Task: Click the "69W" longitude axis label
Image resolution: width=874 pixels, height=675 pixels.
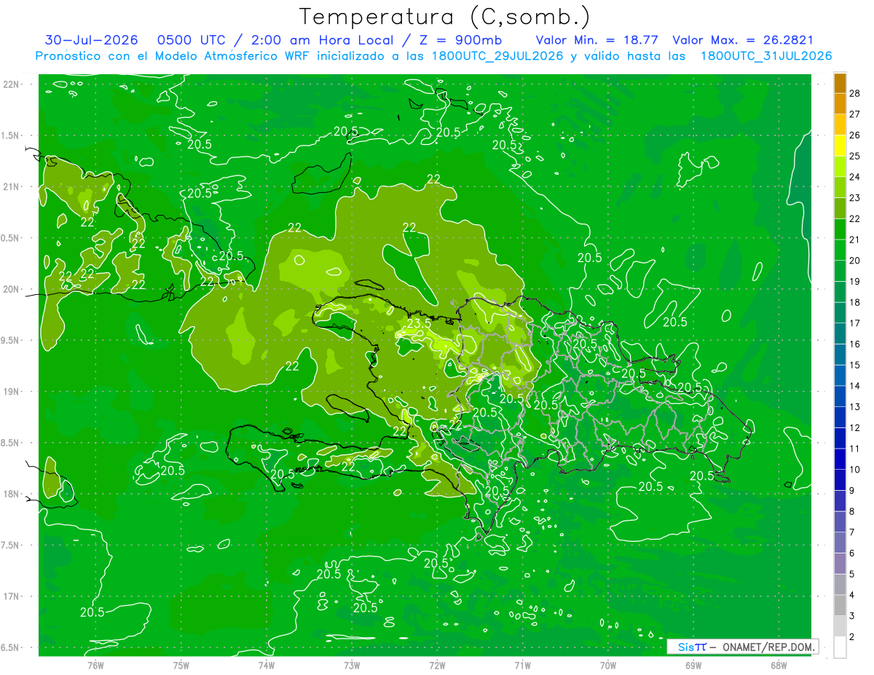Action: (x=693, y=664)
